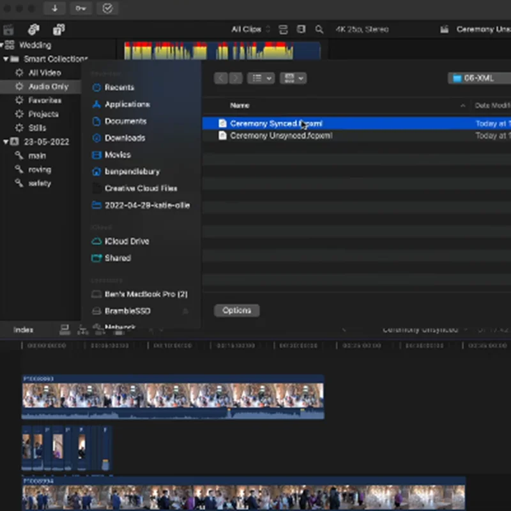Click the viewer clapperboard icon beside the Ceremony title

click(444, 29)
